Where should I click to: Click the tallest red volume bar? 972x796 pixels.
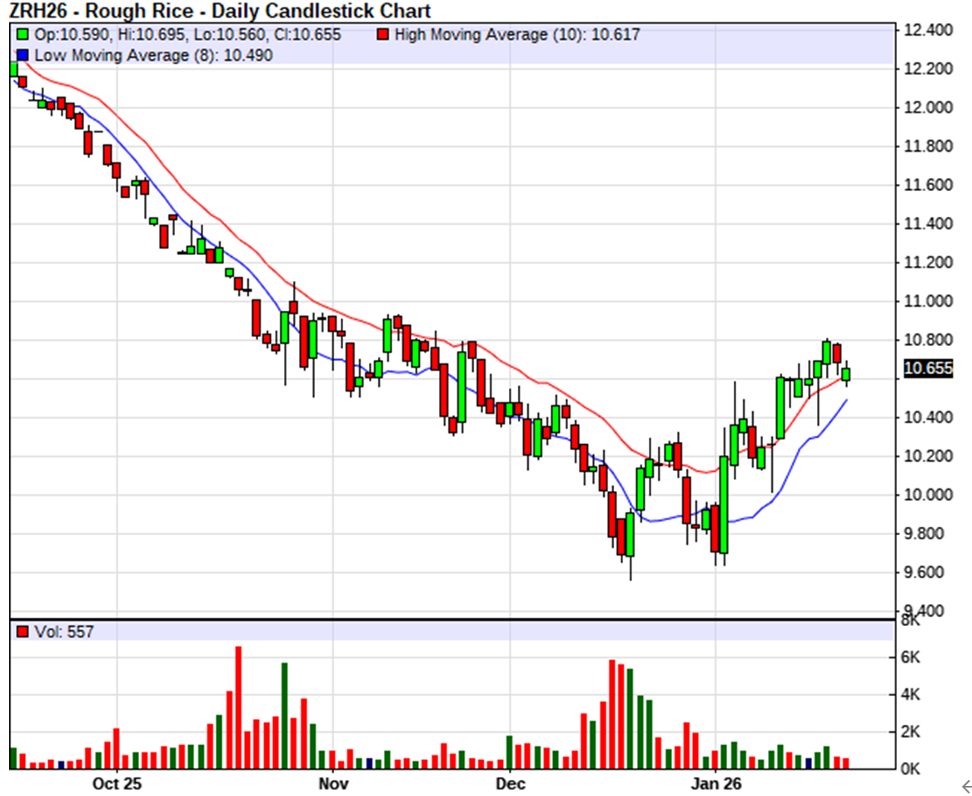tap(238, 707)
